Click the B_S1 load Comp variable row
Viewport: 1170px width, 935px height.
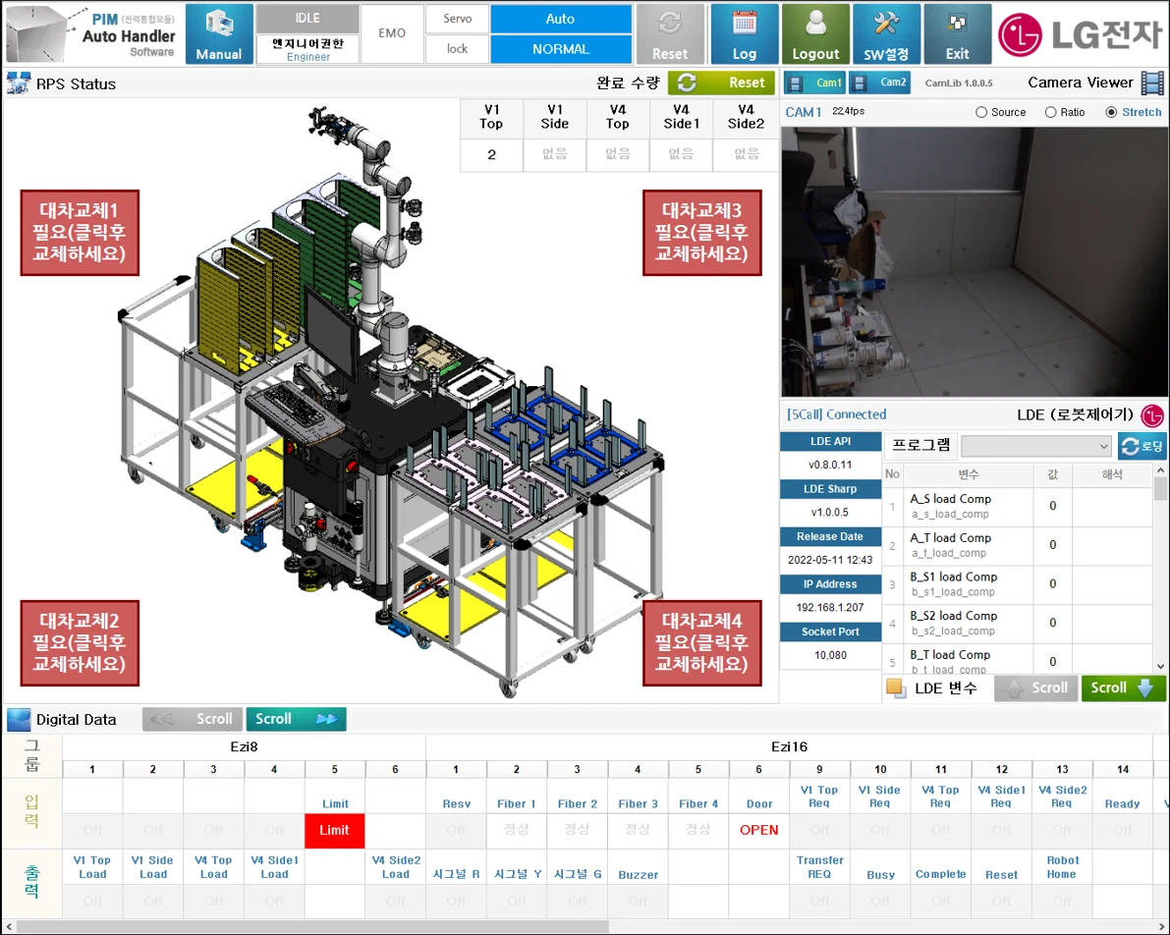(x=1019, y=584)
